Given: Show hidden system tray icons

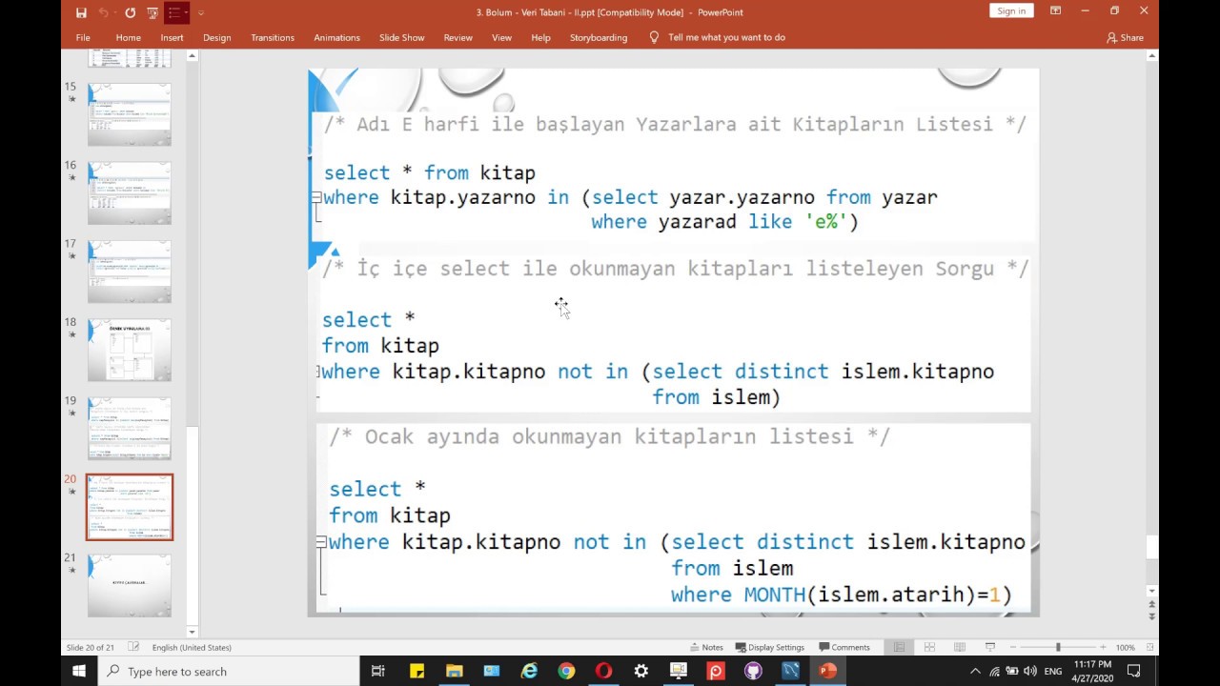Looking at the screenshot, I should click(975, 672).
